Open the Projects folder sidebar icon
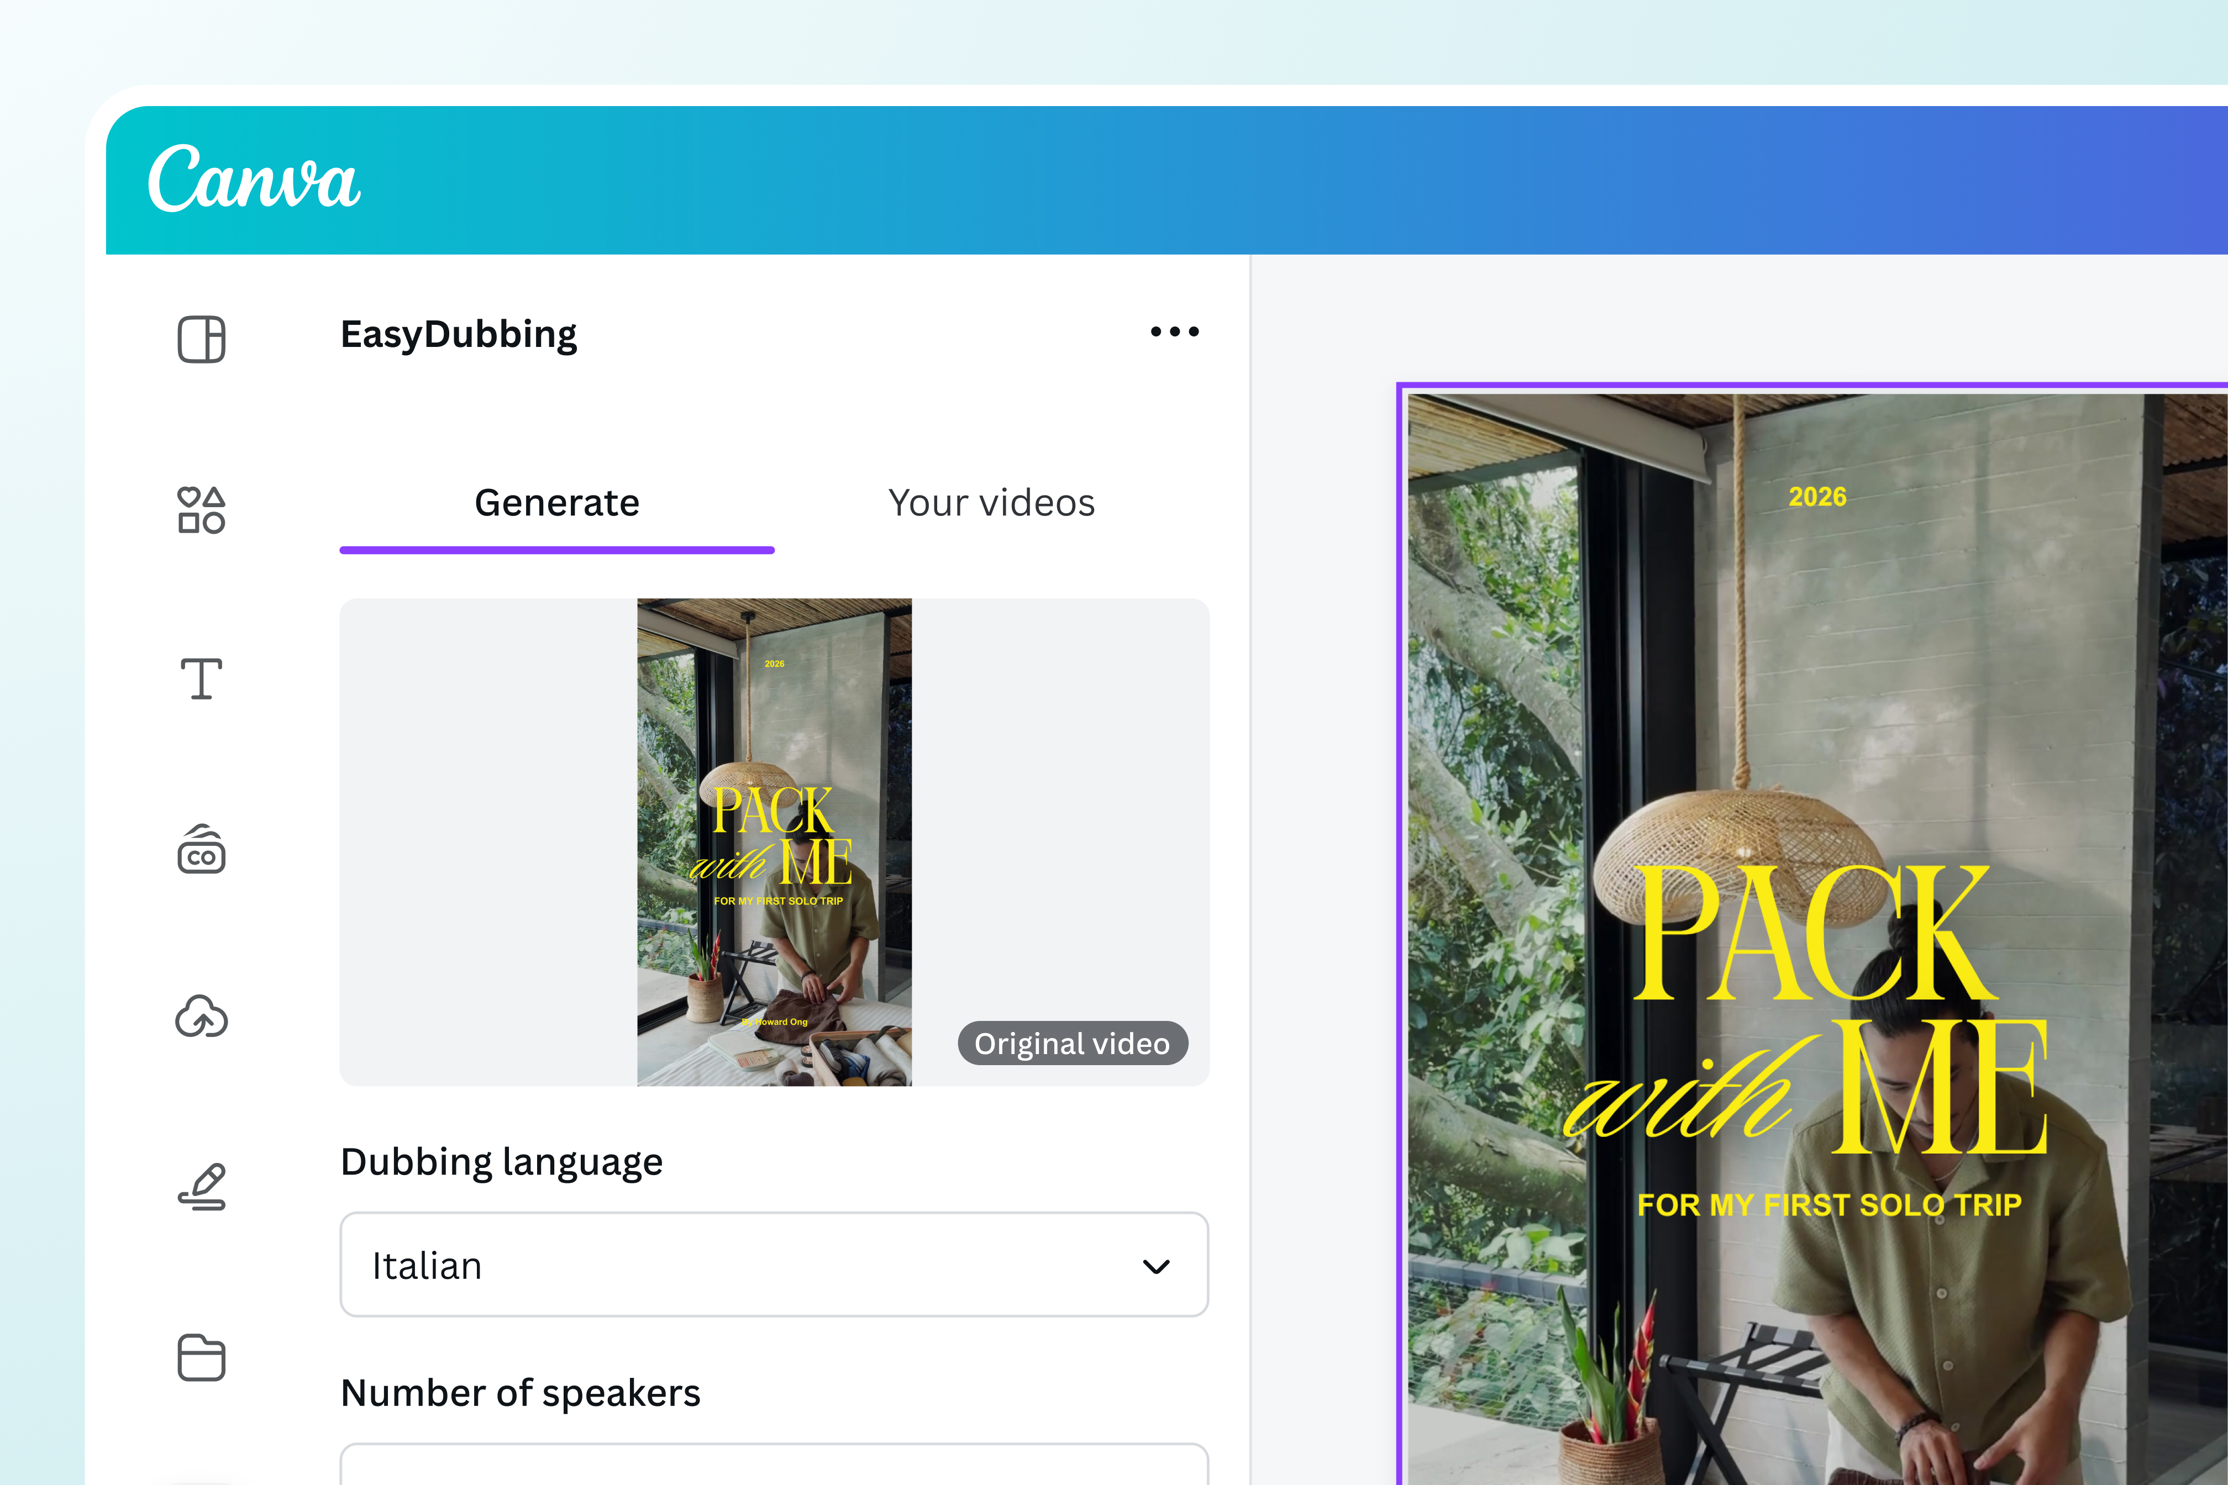Image resolution: width=2228 pixels, height=1485 pixels. tap(202, 1357)
